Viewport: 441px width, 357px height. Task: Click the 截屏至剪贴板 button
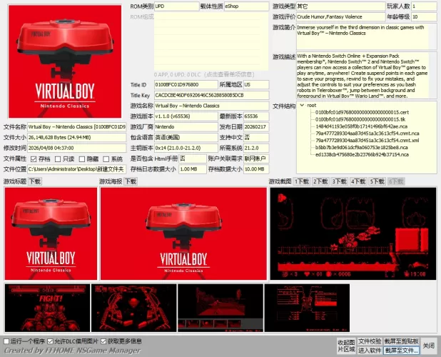click(x=401, y=341)
